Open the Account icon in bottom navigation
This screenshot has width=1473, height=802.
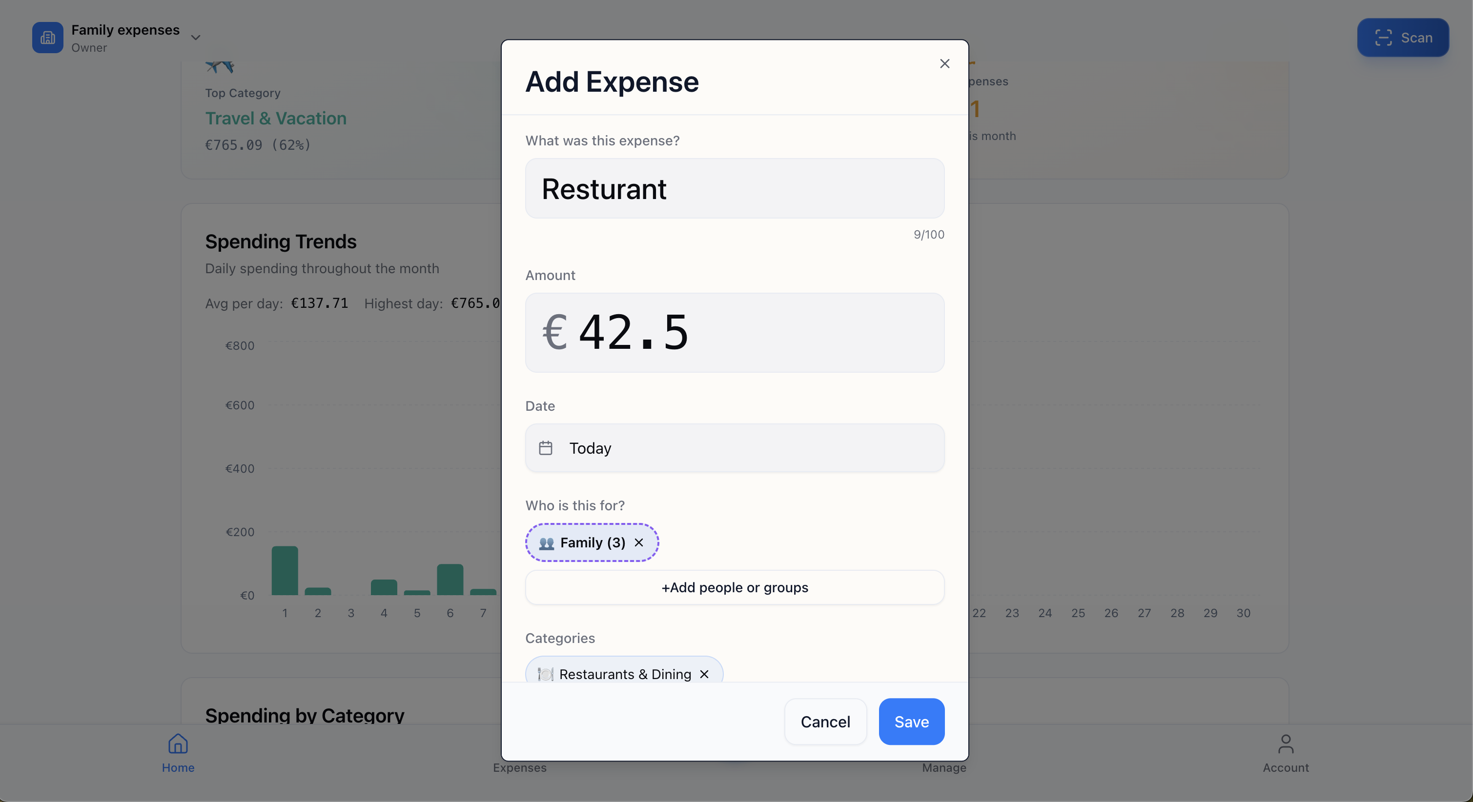point(1285,745)
